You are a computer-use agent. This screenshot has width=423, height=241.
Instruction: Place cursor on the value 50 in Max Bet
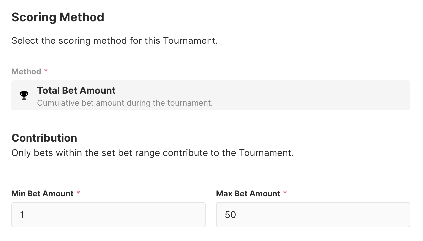(x=230, y=215)
